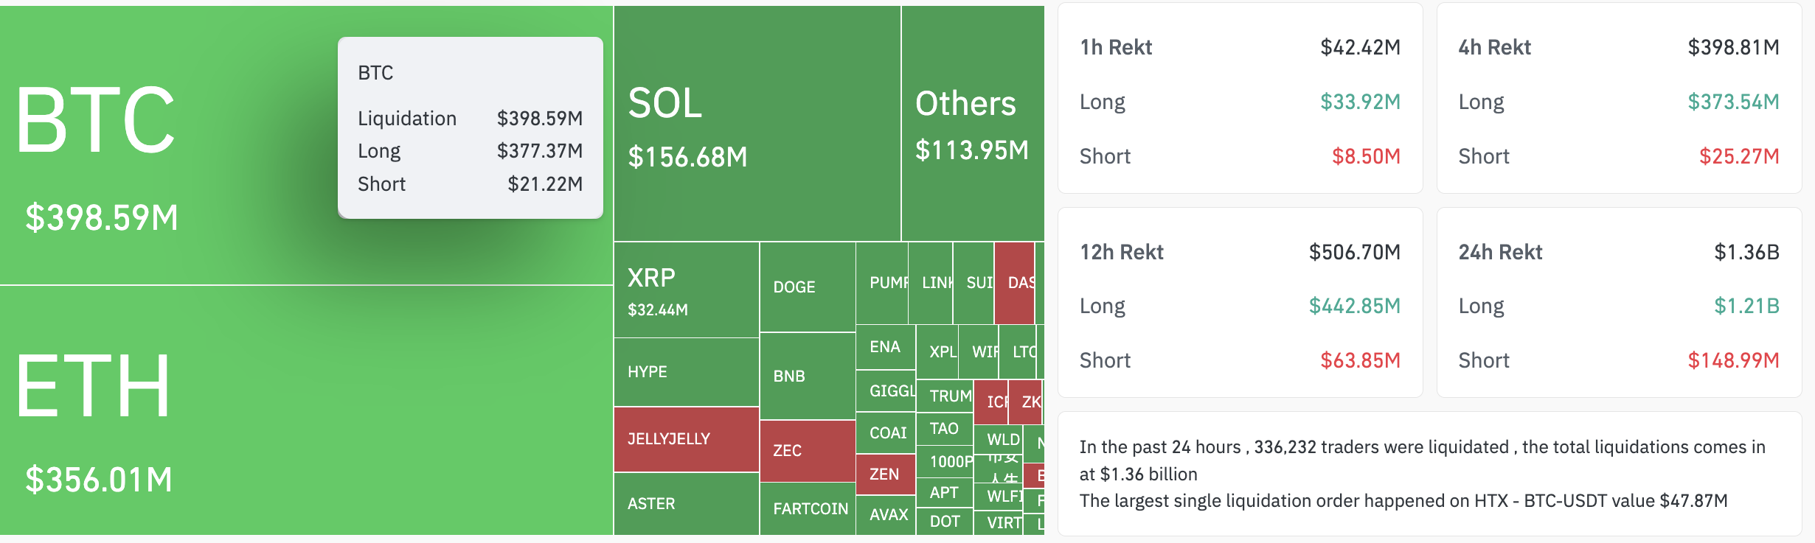Click the BNB heatmap tile
The image size is (1815, 543).
pyautogui.click(x=807, y=376)
